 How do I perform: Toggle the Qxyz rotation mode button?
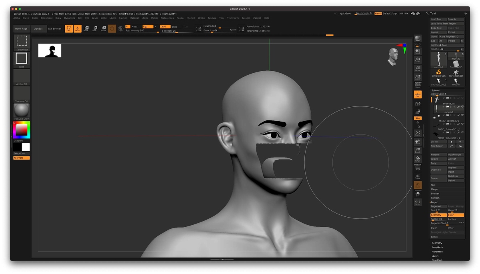click(418, 118)
